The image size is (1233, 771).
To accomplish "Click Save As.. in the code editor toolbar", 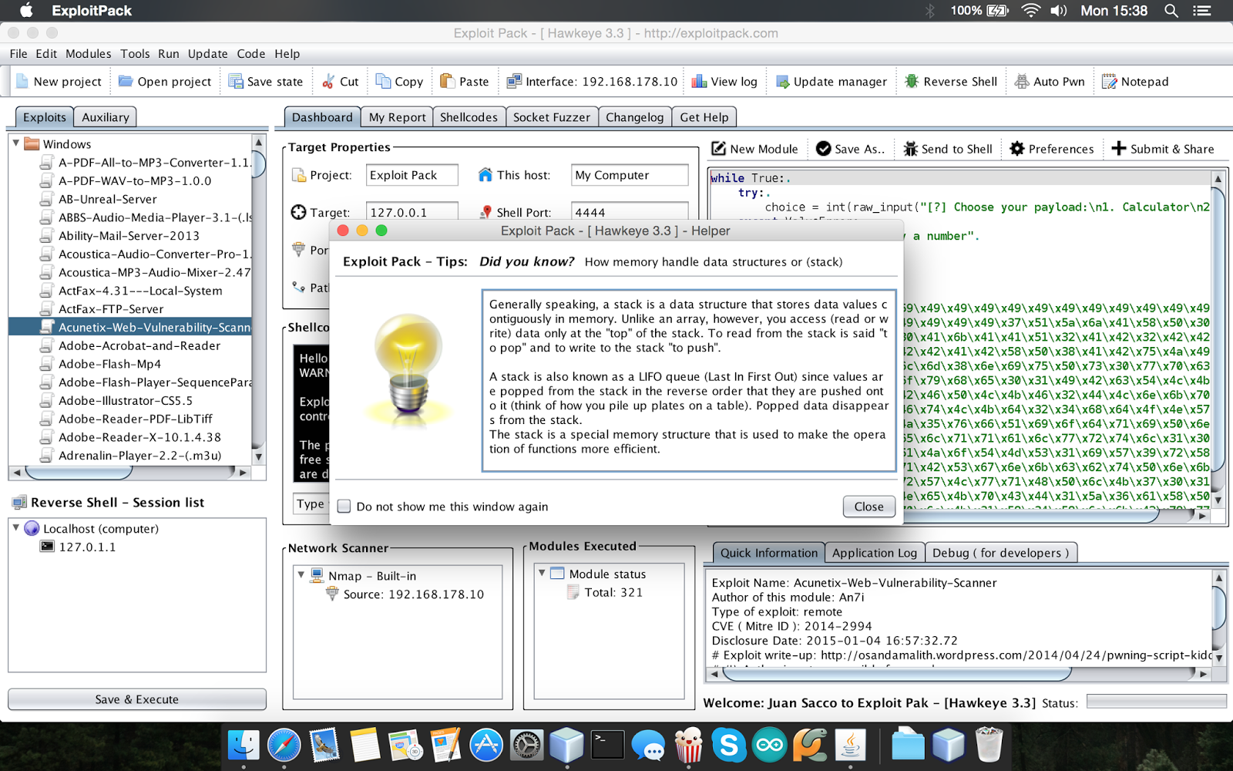I will pyautogui.click(x=850, y=149).
